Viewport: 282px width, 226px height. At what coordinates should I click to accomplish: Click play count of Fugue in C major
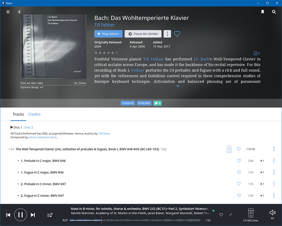tap(262, 172)
